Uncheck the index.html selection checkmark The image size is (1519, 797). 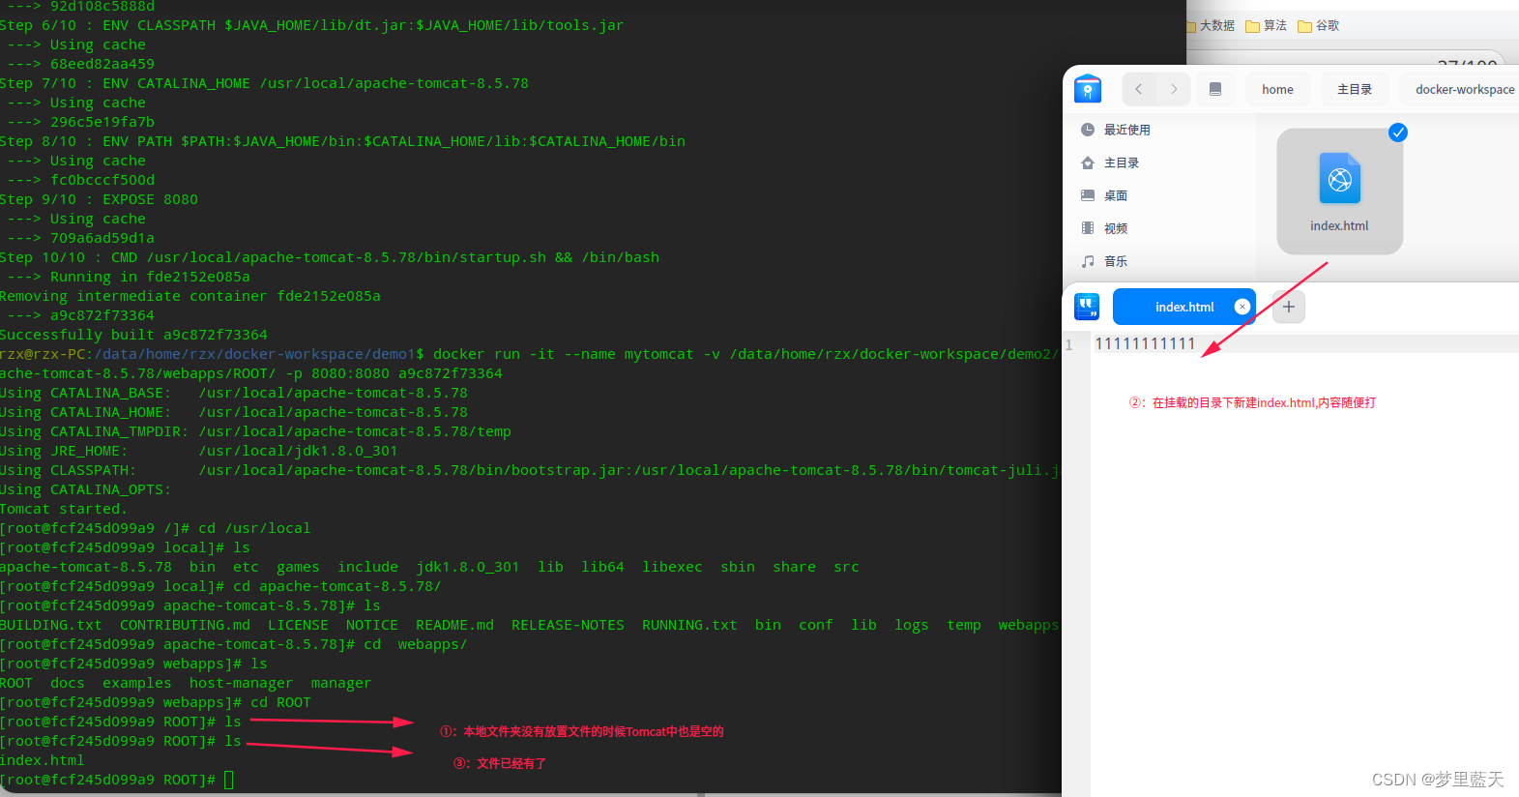click(x=1397, y=133)
